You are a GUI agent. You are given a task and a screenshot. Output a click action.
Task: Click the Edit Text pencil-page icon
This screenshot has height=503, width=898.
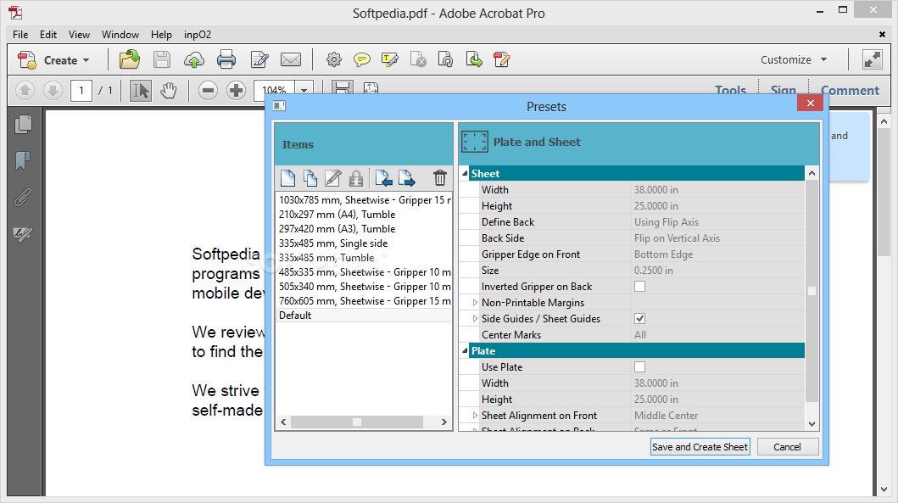coord(259,59)
